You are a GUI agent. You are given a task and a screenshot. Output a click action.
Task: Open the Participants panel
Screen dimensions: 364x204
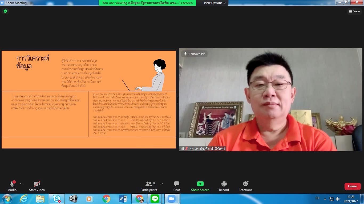[x=149, y=184]
